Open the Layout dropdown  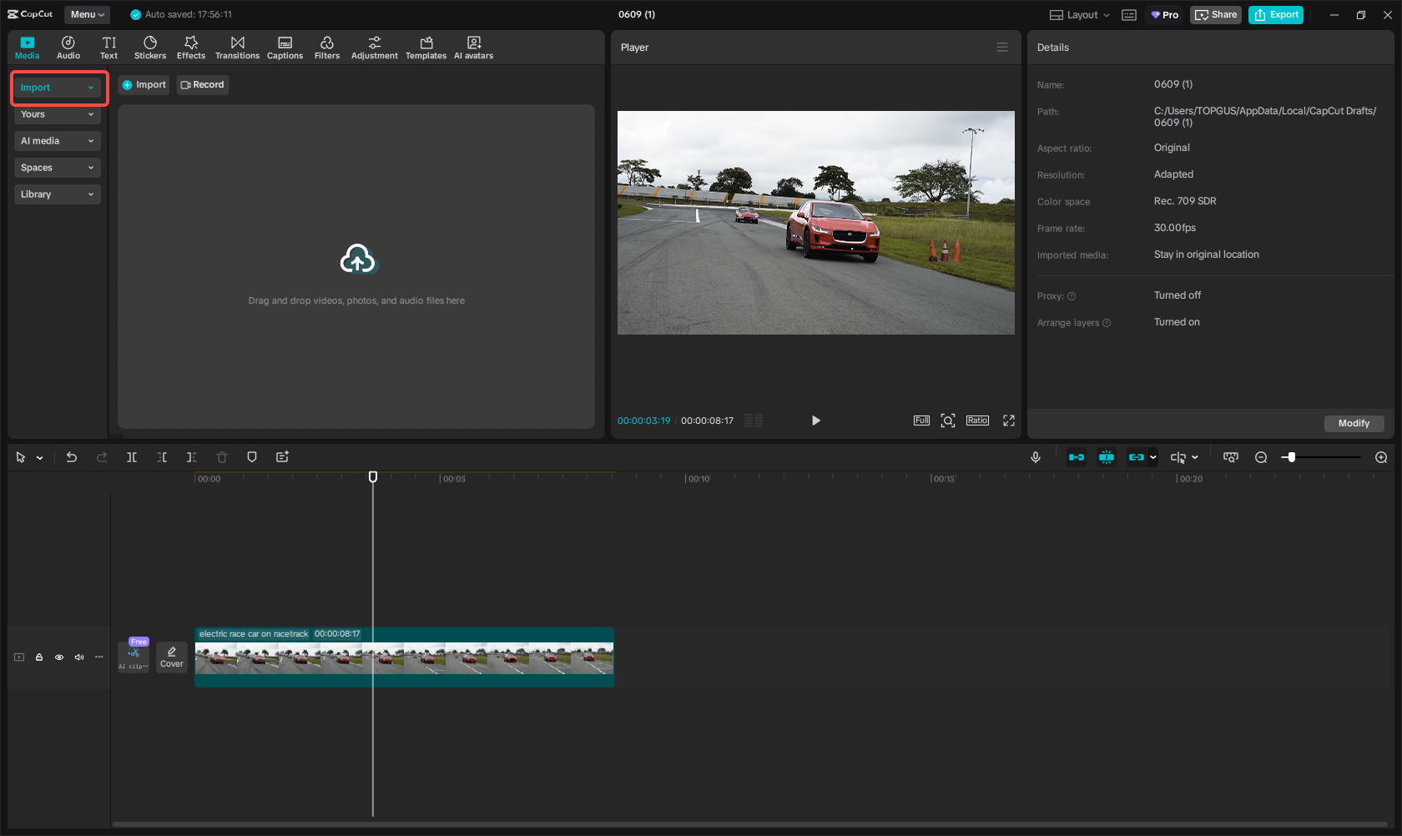coord(1078,14)
